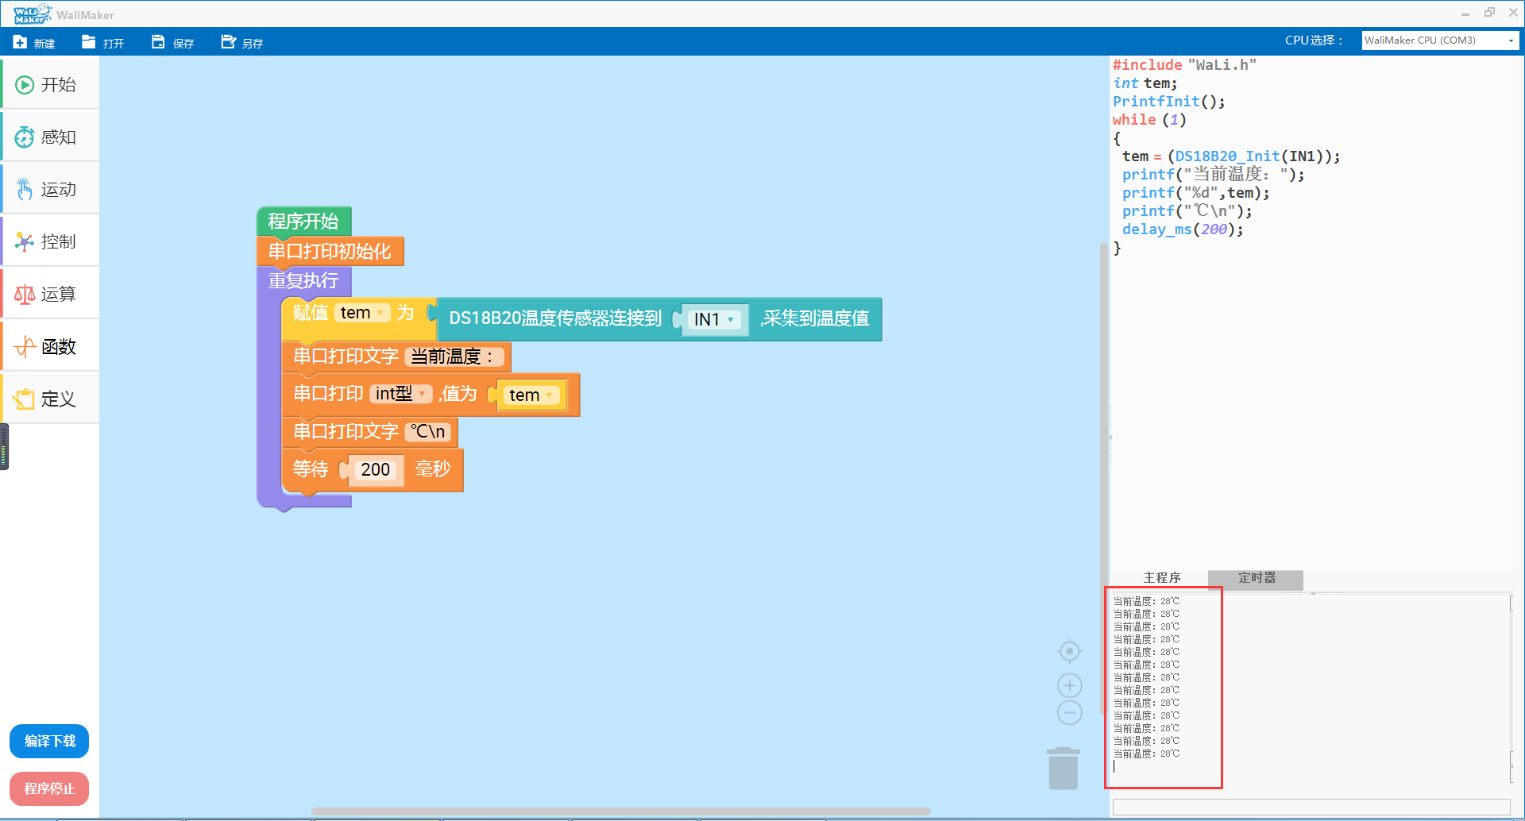Switch to the 主程序 tab
Screen dimensions: 1525x821
(x=1161, y=579)
